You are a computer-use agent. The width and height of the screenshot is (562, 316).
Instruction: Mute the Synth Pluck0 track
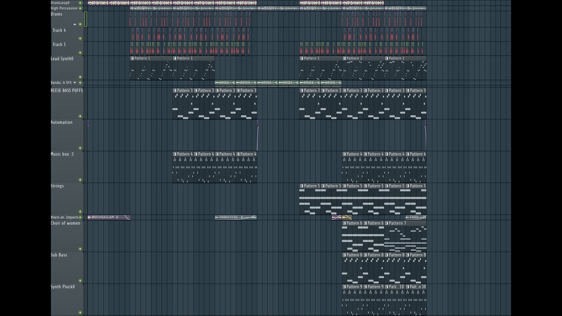click(80, 312)
